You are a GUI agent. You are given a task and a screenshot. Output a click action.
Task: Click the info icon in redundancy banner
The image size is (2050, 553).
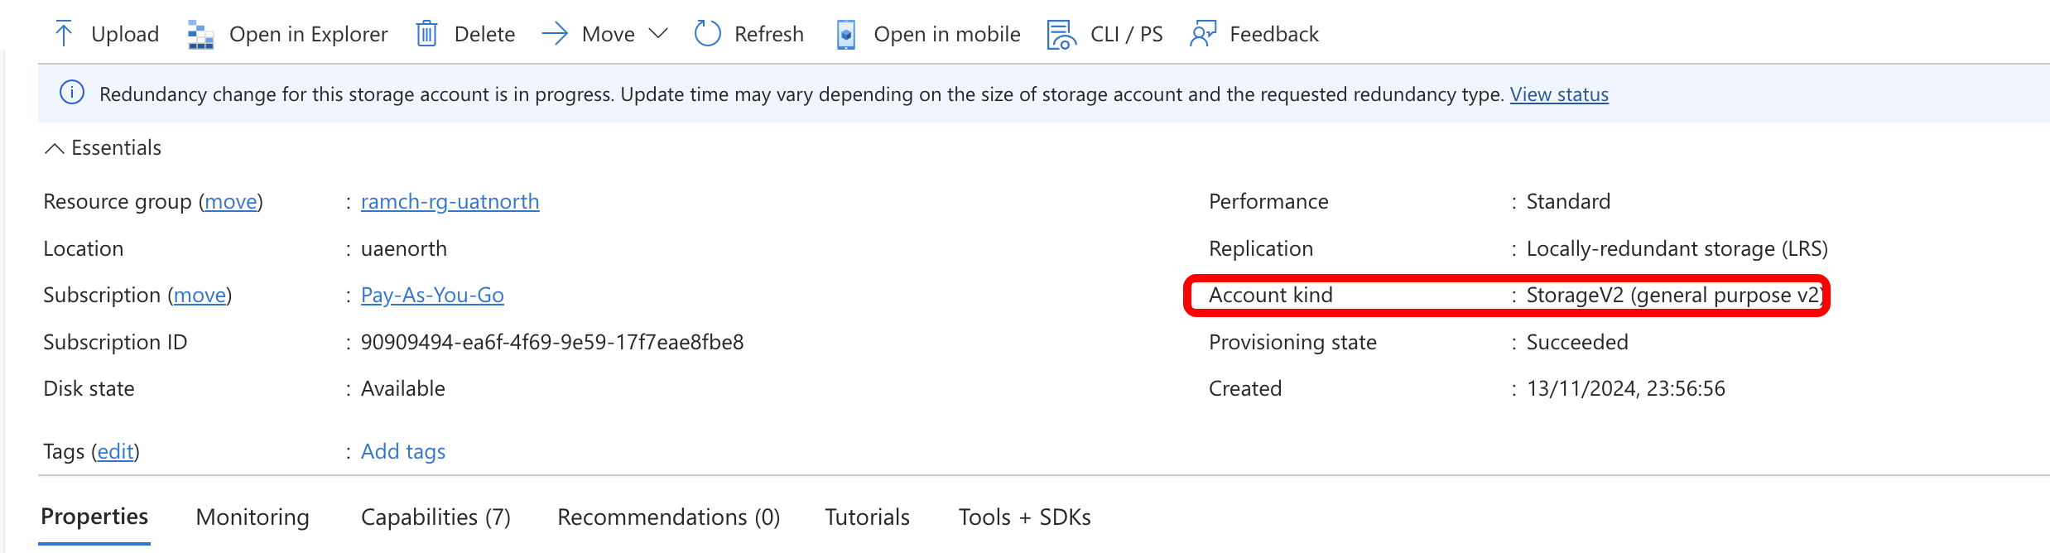[72, 93]
